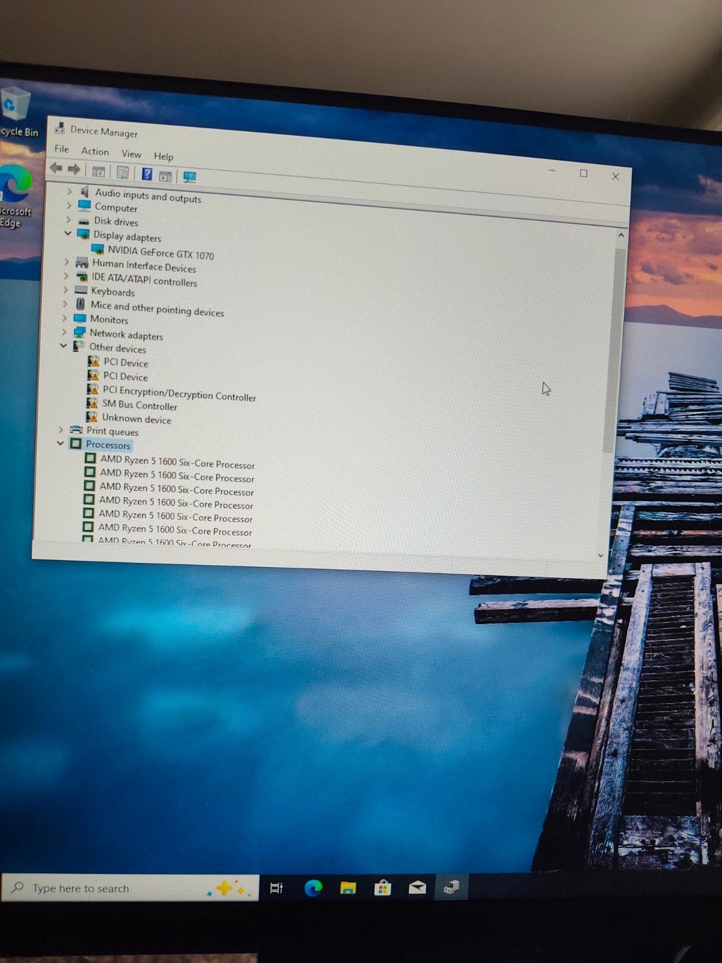The width and height of the screenshot is (722, 963).
Task: Click warning icon beside SM Bus Controller
Action: (x=91, y=403)
